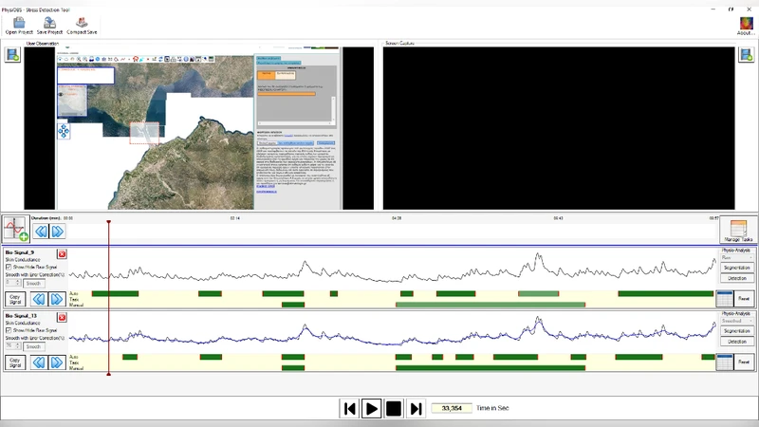
Task: Skip to the end of recording
Action: click(416, 408)
